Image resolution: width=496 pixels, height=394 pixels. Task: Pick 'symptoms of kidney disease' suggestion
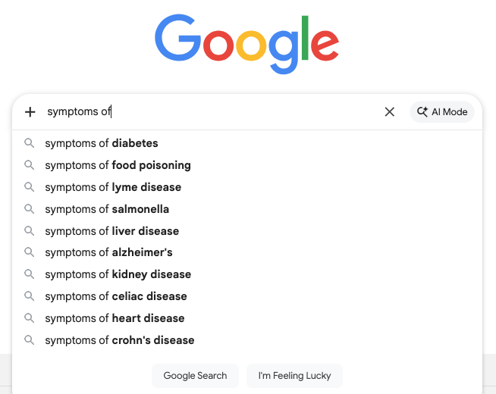click(x=118, y=274)
